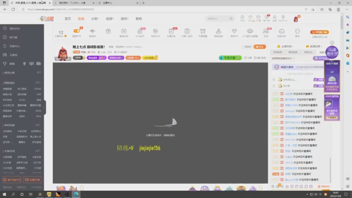Image resolution: width=352 pixels, height=198 pixels.
Task: Switch to the second ranking tab in chat panel
Action: [293, 52]
